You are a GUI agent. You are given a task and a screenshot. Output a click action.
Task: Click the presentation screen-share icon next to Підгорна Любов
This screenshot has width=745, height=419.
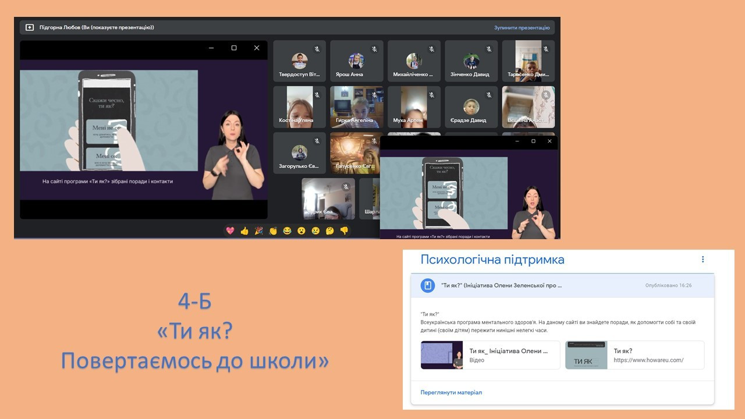[30, 27]
